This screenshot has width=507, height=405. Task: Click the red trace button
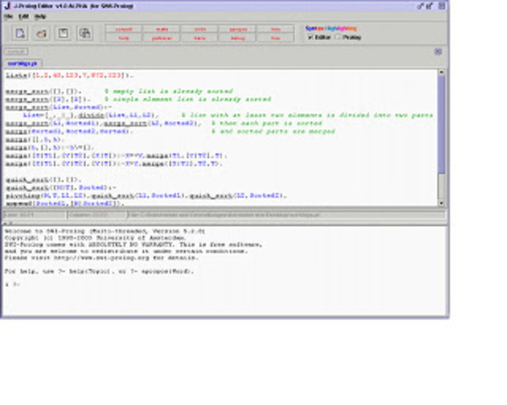point(199,38)
